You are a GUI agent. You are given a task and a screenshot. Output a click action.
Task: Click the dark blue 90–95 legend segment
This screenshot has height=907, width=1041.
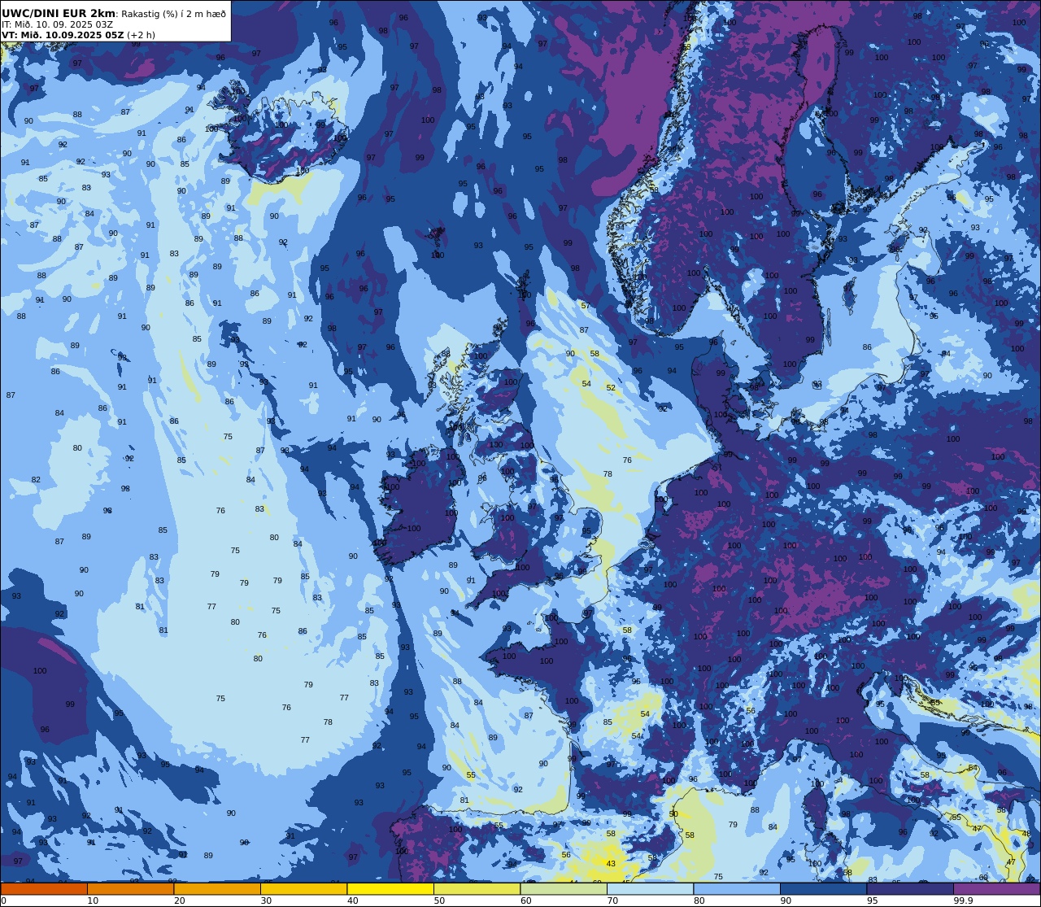823,889
